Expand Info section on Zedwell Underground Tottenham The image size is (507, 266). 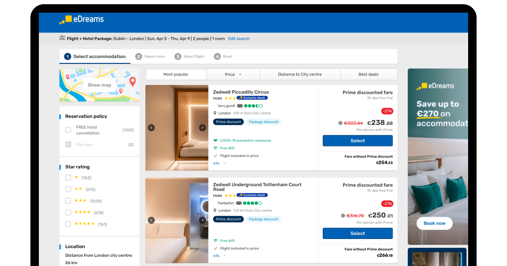pos(219,256)
